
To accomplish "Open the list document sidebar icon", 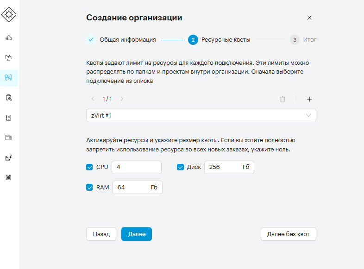I will pyautogui.click(x=9, y=118).
